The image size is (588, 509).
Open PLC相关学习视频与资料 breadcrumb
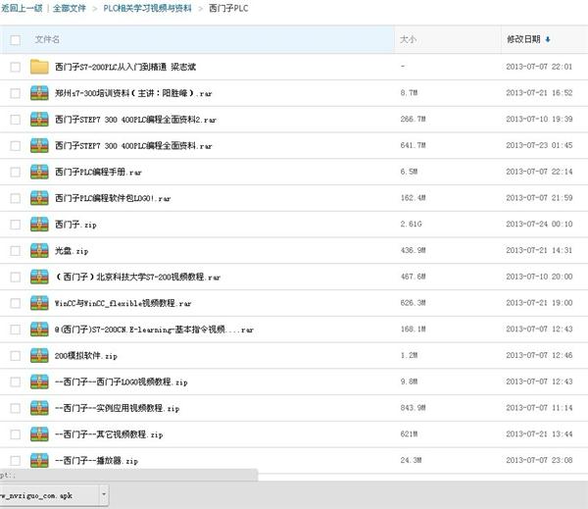(147, 8)
